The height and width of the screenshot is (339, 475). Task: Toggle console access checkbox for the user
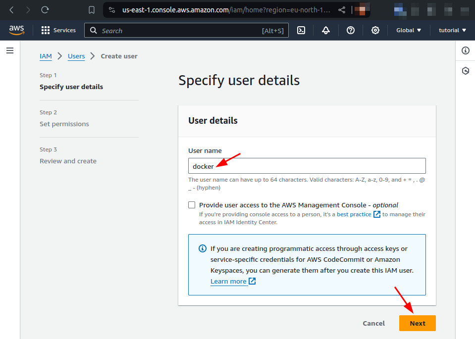(x=192, y=204)
